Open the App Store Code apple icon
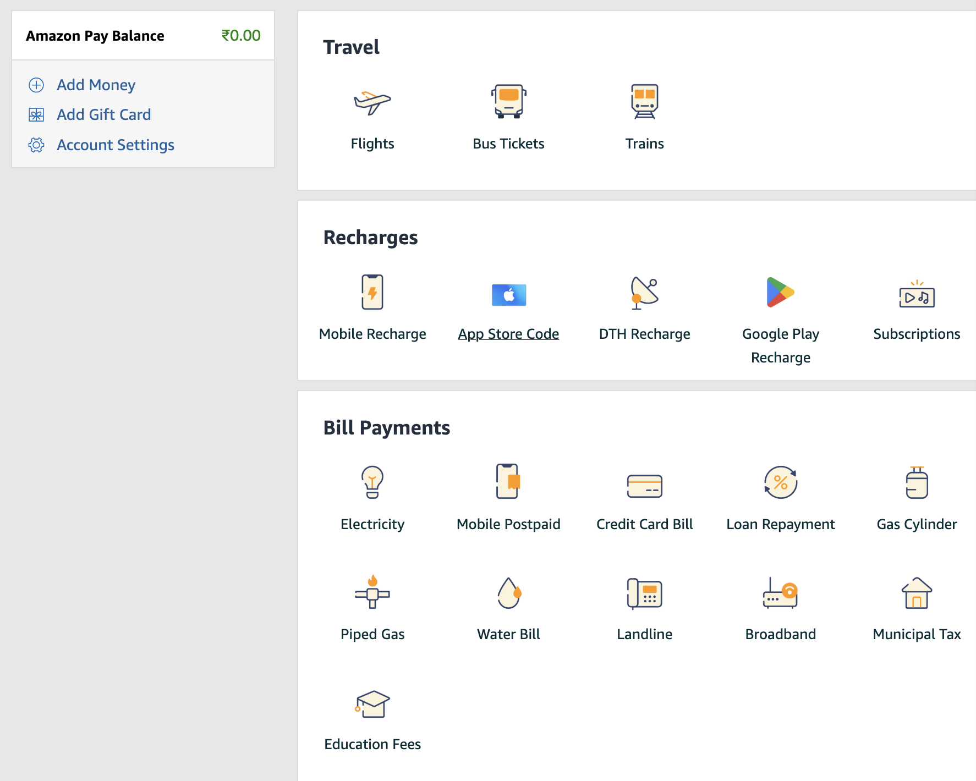The width and height of the screenshot is (976, 781). (x=509, y=295)
